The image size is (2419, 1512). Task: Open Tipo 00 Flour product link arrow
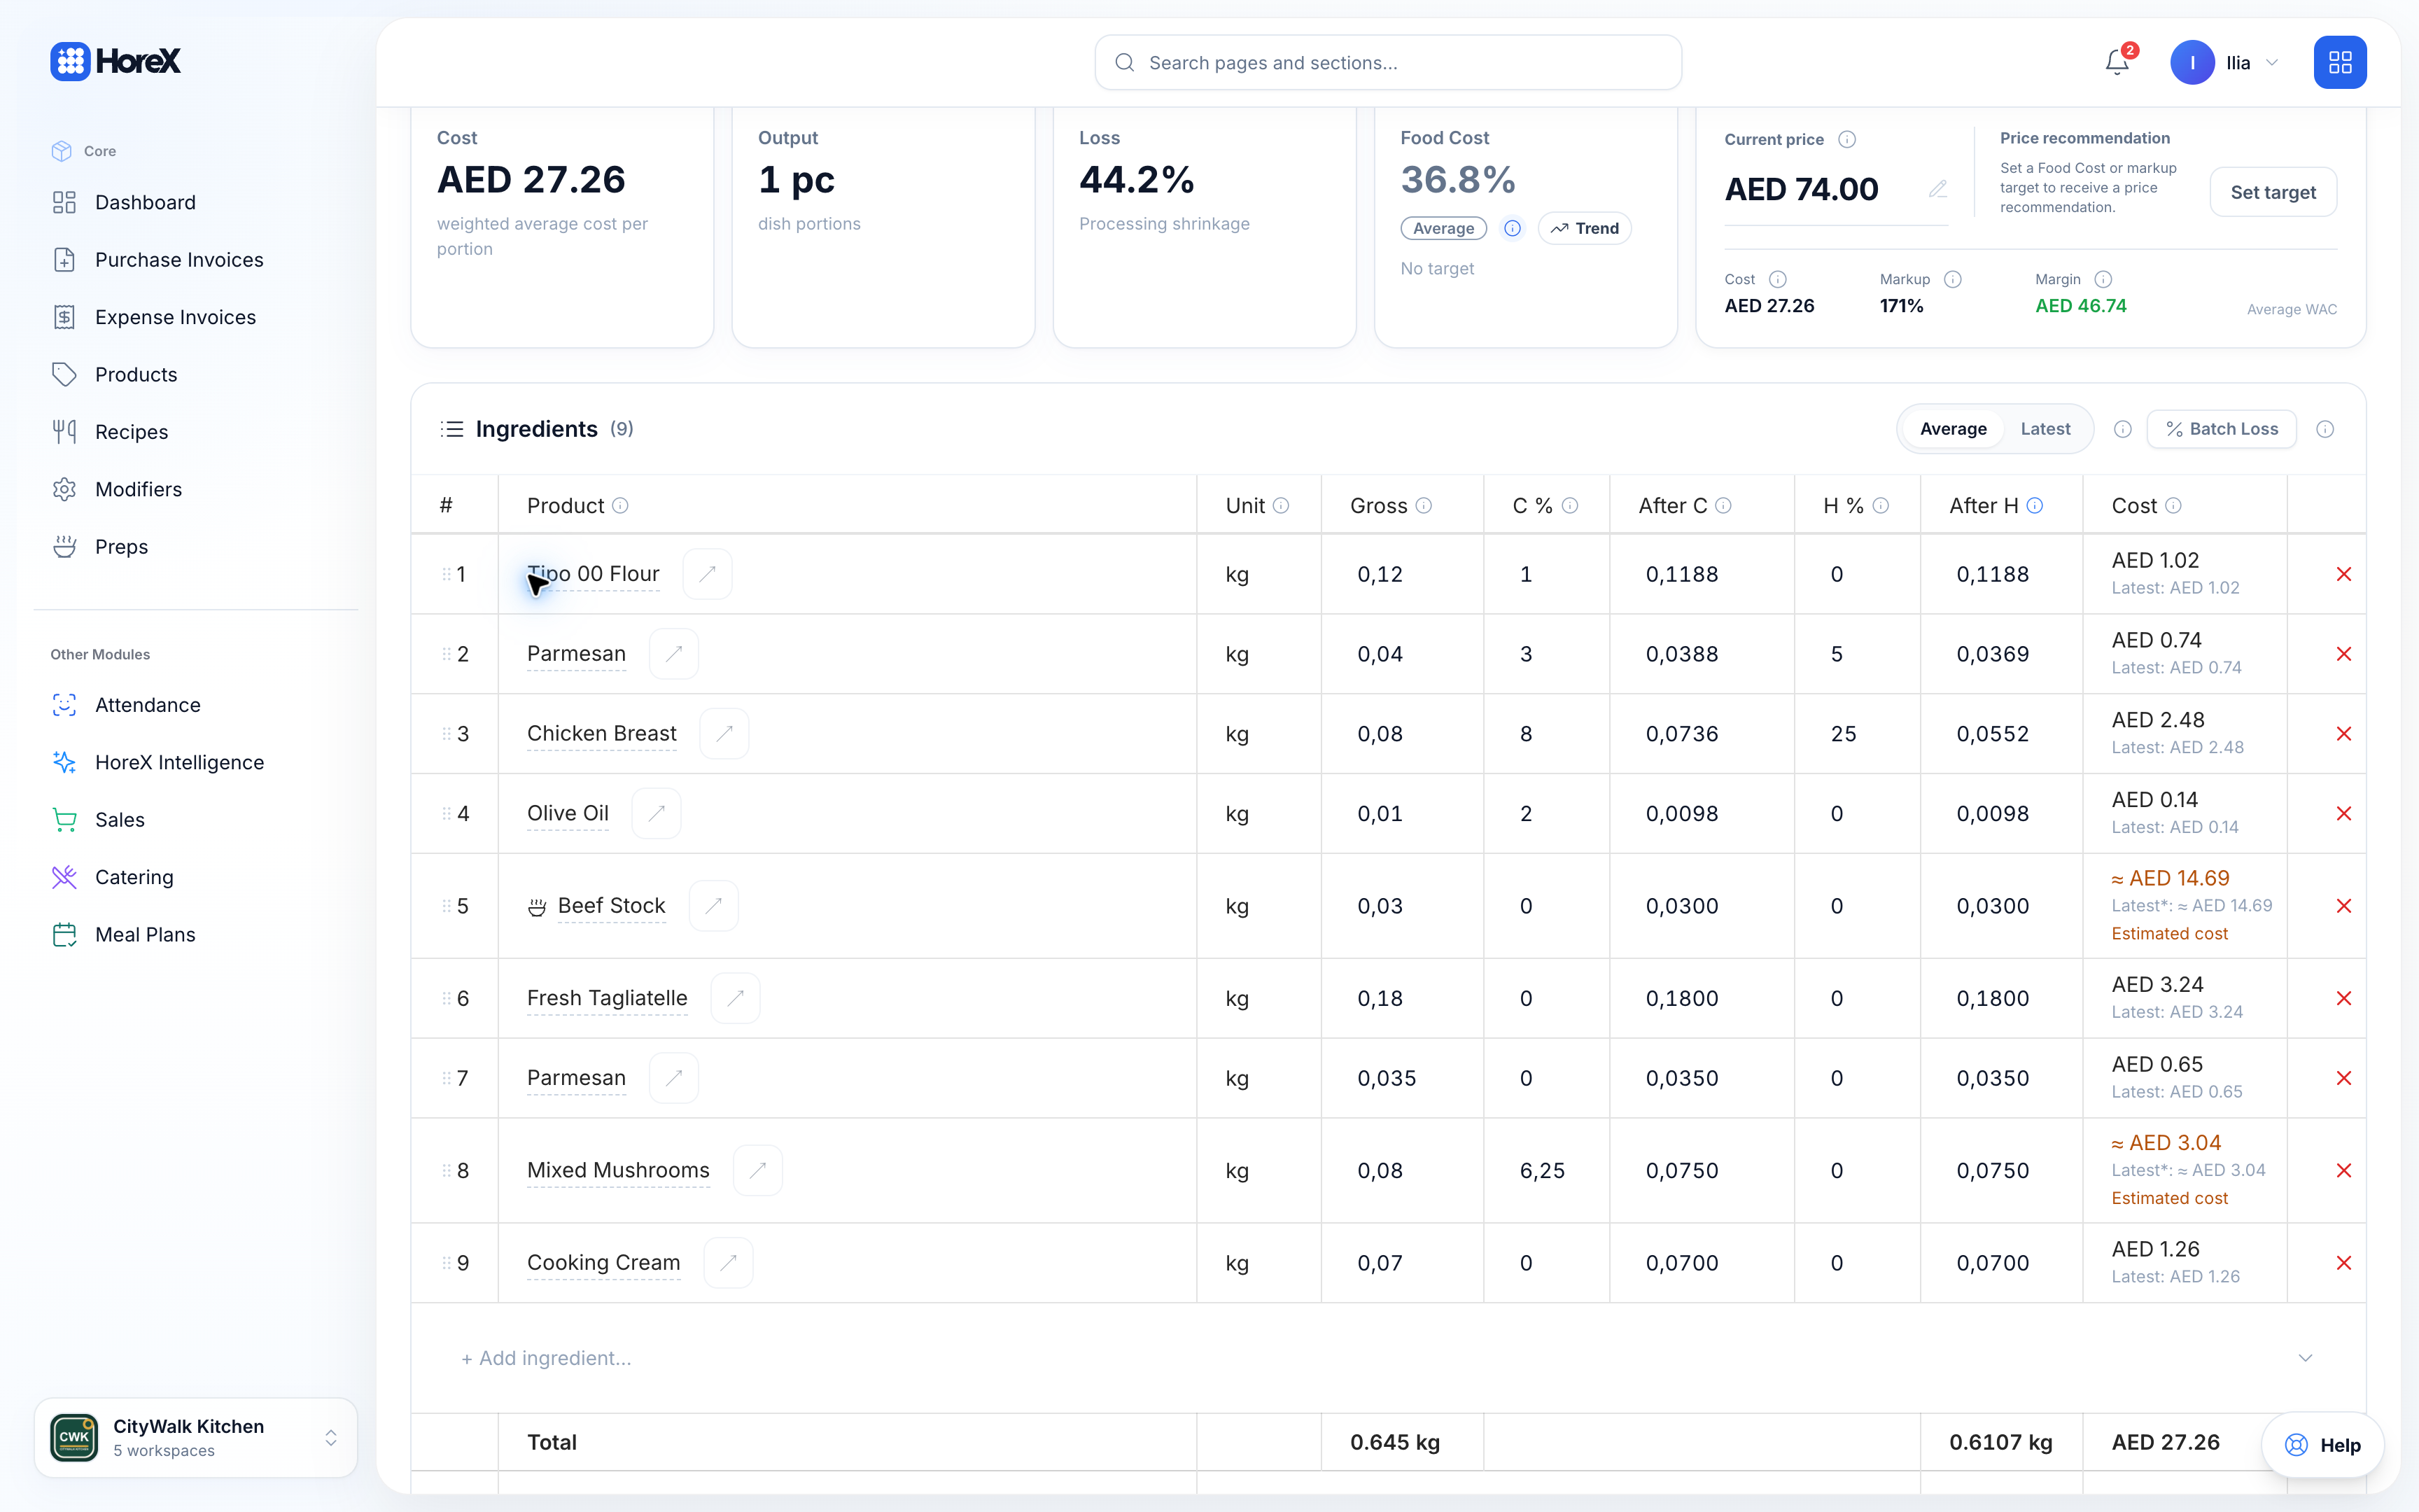(708, 574)
